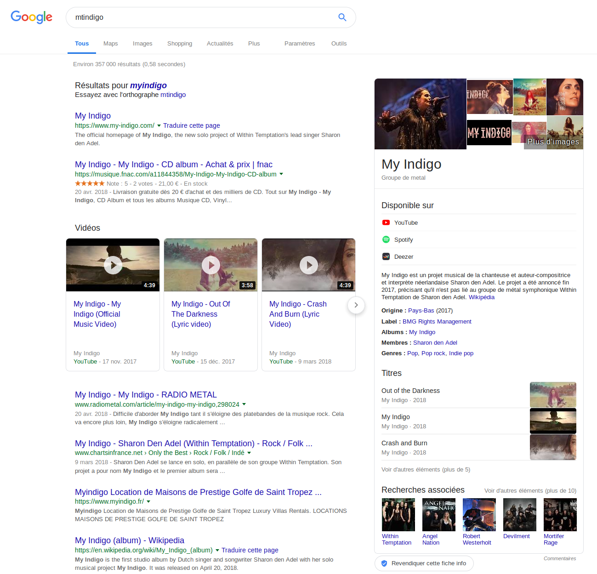The width and height of the screenshot is (597, 574).
Task: Open the Plus search menu
Action: pyautogui.click(x=254, y=44)
